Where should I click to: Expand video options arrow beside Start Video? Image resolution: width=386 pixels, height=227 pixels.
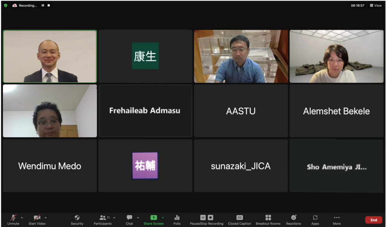click(x=46, y=218)
